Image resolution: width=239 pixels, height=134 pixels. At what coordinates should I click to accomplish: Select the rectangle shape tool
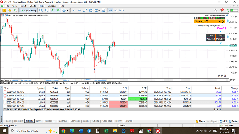91,10
